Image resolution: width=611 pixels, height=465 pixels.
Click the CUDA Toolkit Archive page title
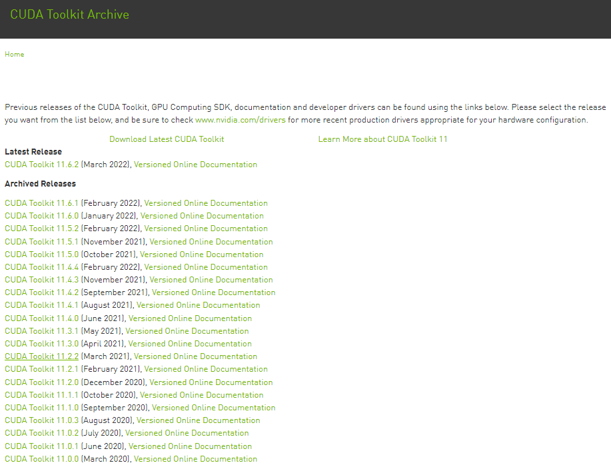click(69, 15)
